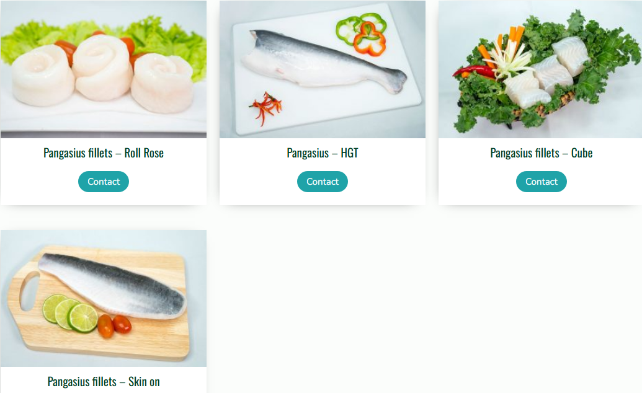Select the 'Pangasius fillets – Cube' title
642x393 pixels.
(542, 153)
